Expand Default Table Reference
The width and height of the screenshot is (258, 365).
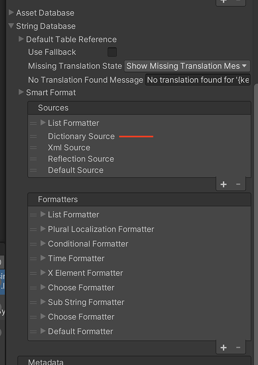(x=21, y=39)
